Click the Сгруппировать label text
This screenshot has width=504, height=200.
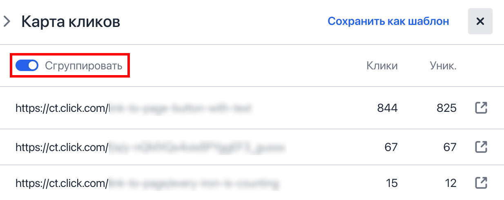tap(84, 66)
